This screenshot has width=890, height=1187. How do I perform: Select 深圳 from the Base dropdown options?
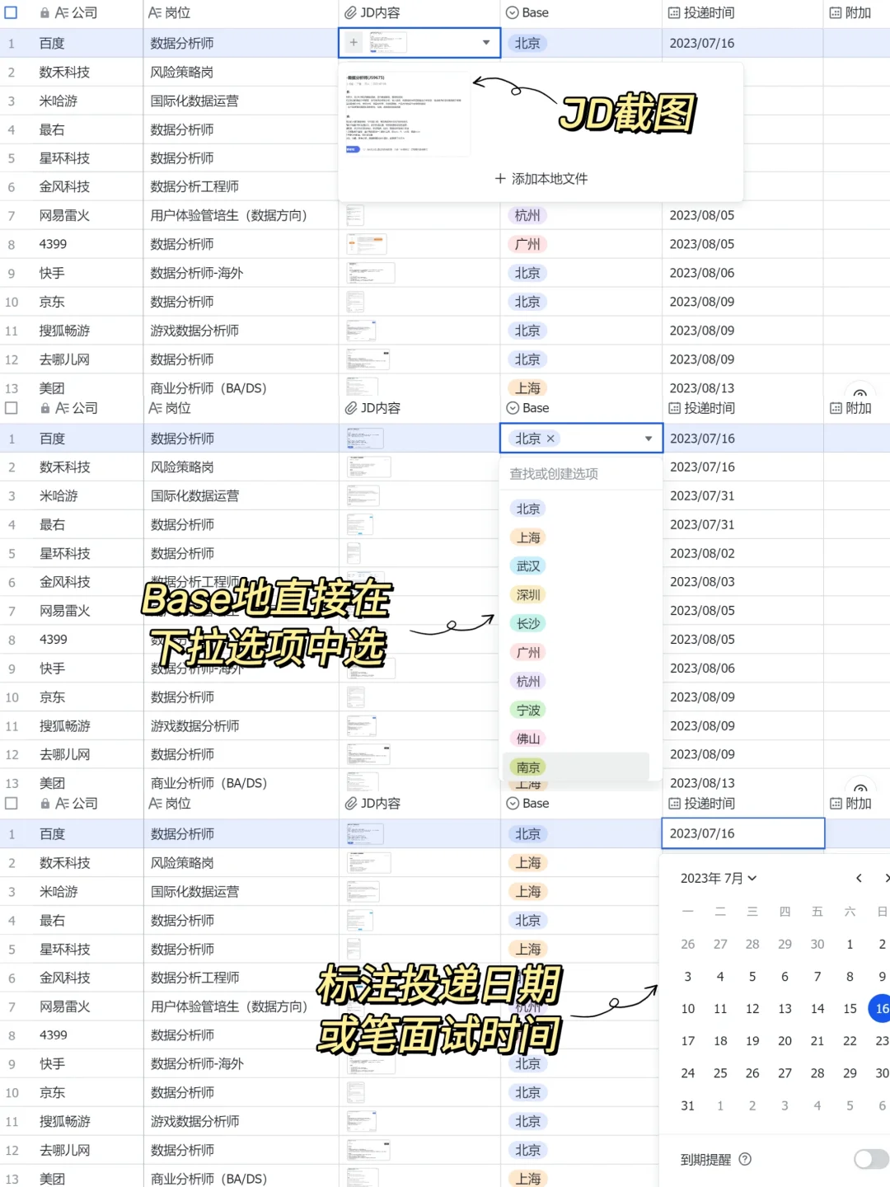point(528,594)
